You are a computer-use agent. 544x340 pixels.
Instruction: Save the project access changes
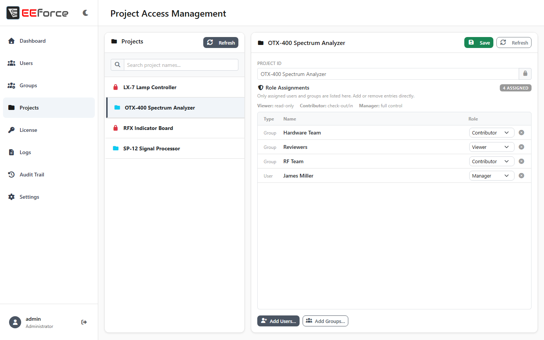click(479, 43)
